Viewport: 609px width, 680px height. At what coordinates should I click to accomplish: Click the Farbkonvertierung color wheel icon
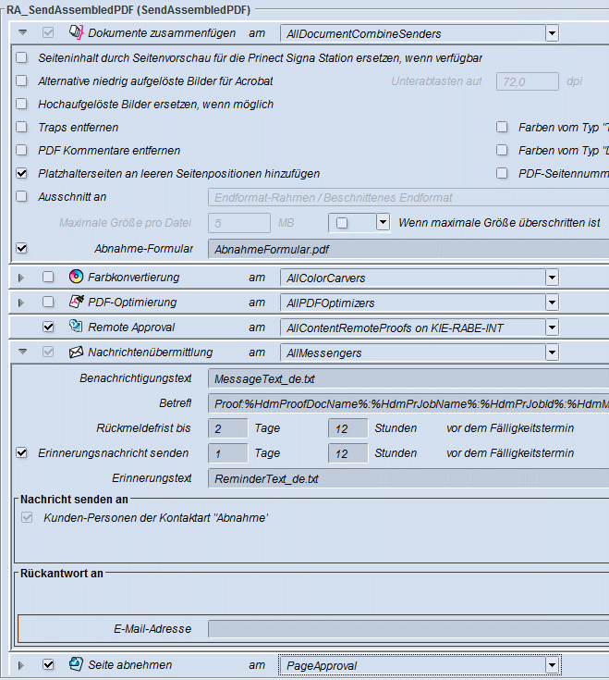click(76, 278)
